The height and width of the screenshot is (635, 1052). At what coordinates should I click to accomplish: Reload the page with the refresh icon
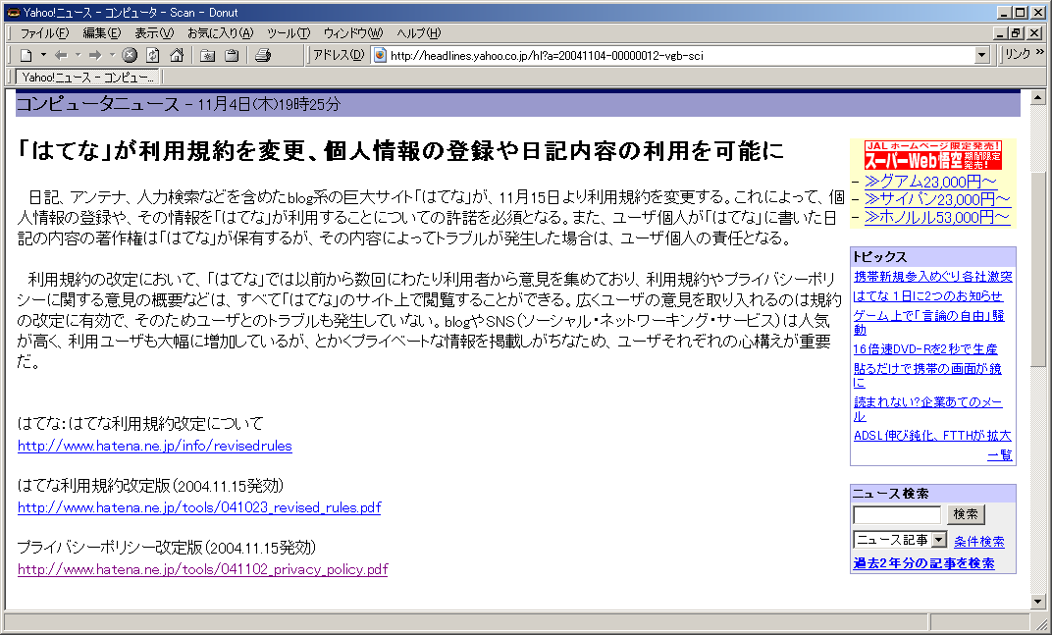click(153, 55)
